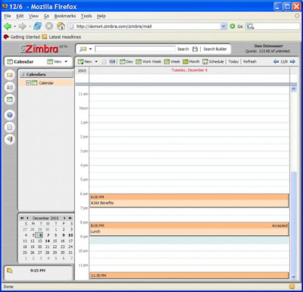Screen dimensions: 303x292
Task: Go to next day with right arrow
Action: pyautogui.click(x=292, y=61)
